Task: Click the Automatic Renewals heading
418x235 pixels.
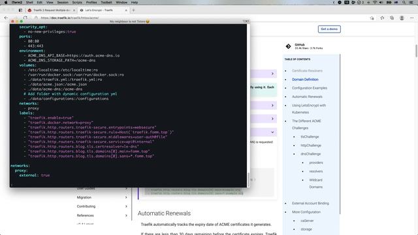Action: tap(164, 213)
